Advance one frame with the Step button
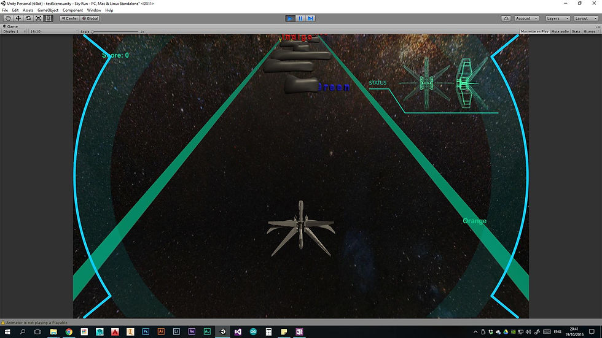 [x=311, y=18]
